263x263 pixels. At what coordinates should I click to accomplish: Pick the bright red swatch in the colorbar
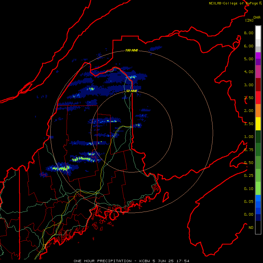tap(258, 98)
